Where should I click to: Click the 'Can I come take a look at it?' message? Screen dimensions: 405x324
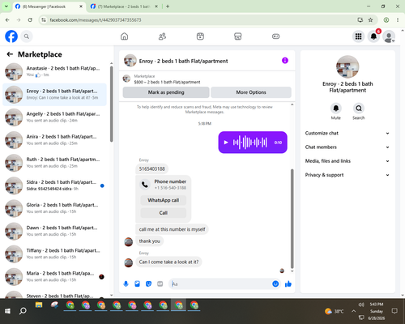point(168,262)
